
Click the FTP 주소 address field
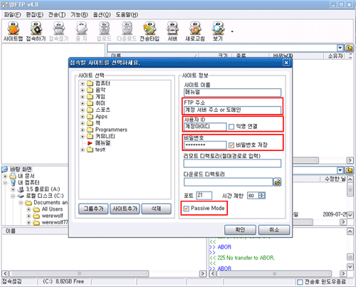pyautogui.click(x=232, y=110)
